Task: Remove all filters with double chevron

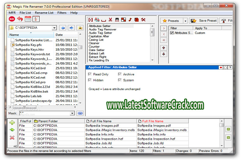Action: [164, 40]
